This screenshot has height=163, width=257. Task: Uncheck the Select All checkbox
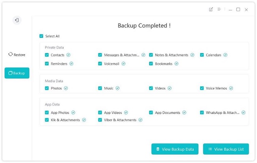(x=41, y=36)
